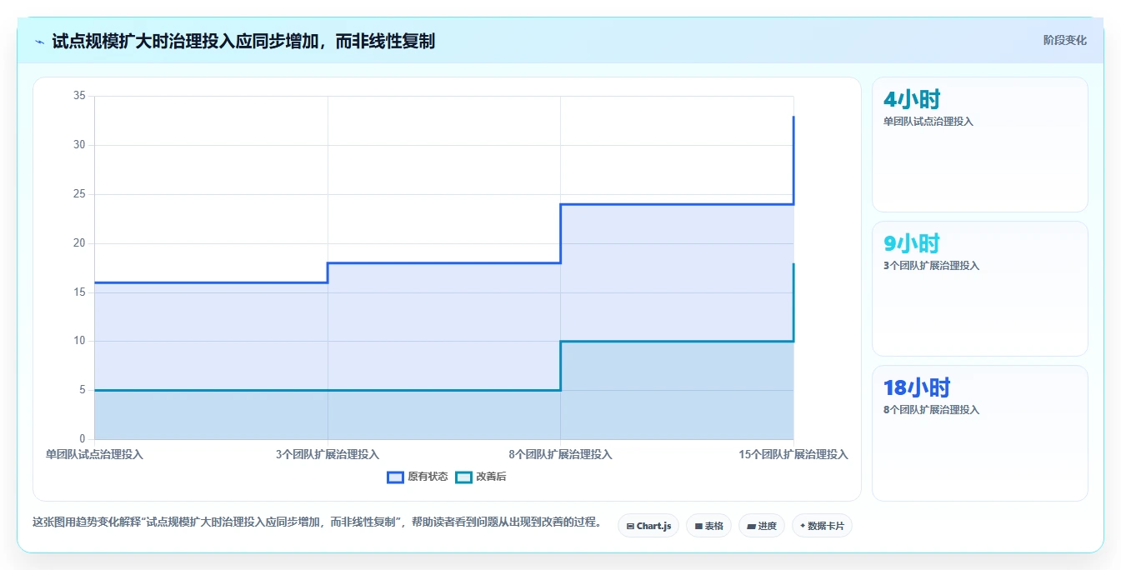This screenshot has height=570, width=1121.
Task: Click the 单团队试点治理投入 caption under 4小时
Action: [928, 122]
